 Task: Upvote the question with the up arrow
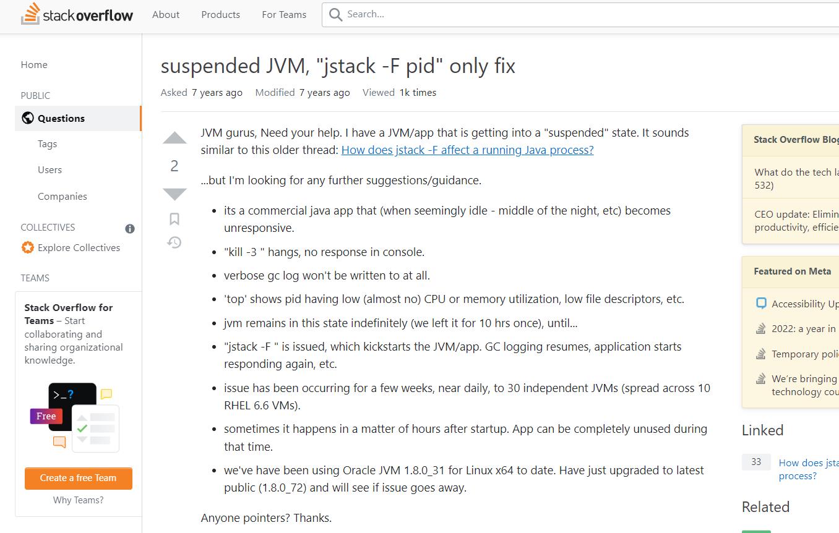point(174,138)
